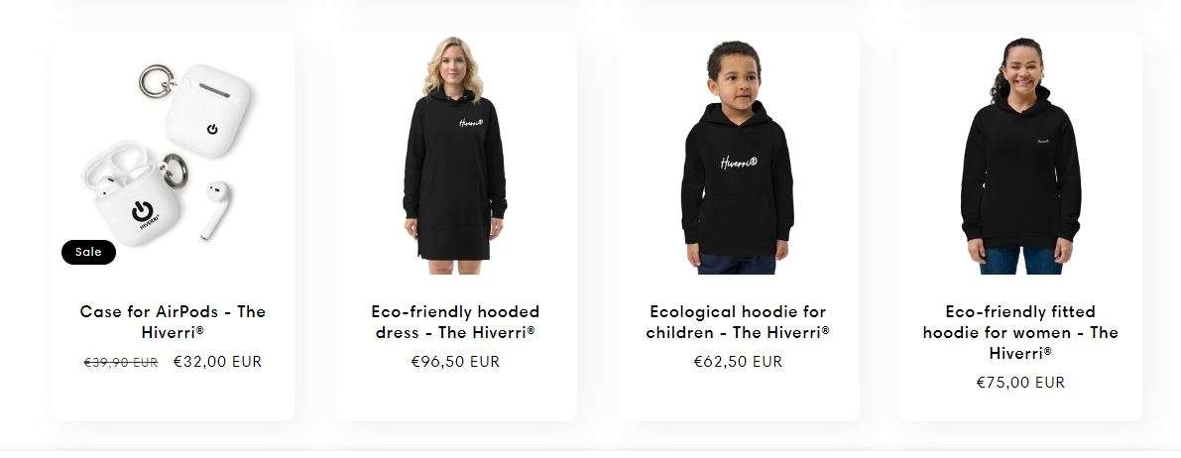This screenshot has height=458, width=1181.
Task: Click the Hiverri power logo on lower case
Action: click(144, 213)
